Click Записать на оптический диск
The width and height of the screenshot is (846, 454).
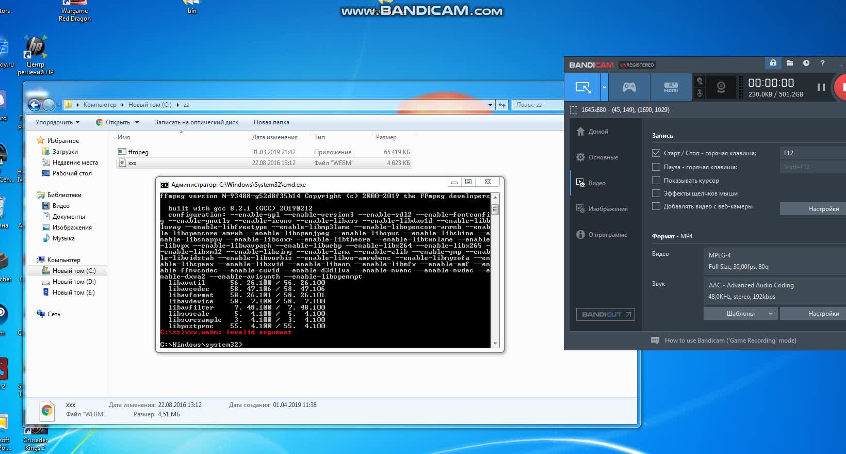point(197,122)
